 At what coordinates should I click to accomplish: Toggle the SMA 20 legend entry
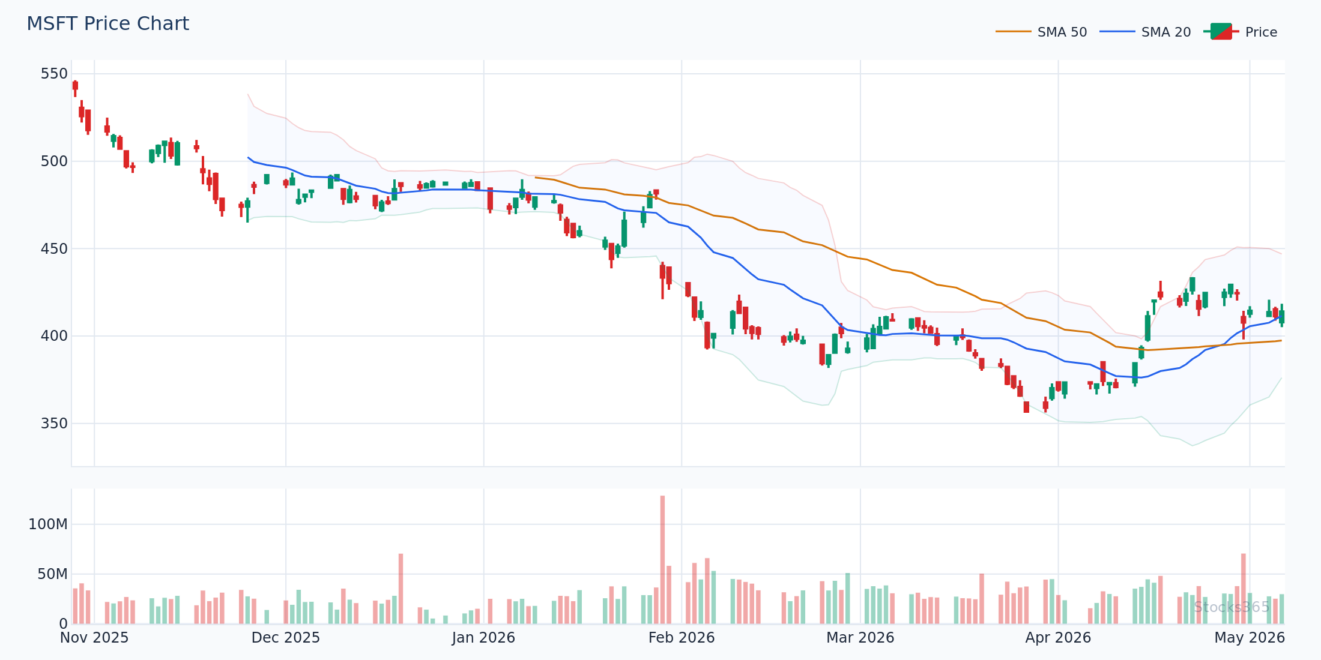(x=1145, y=32)
